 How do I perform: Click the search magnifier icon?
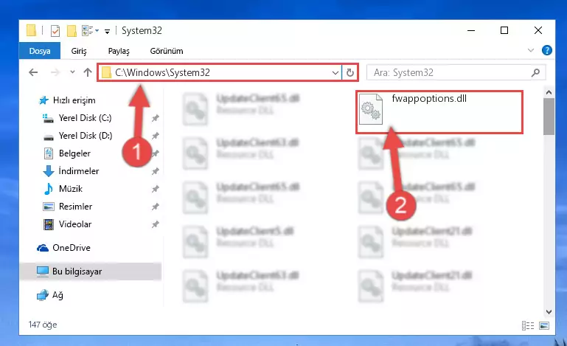click(x=535, y=73)
